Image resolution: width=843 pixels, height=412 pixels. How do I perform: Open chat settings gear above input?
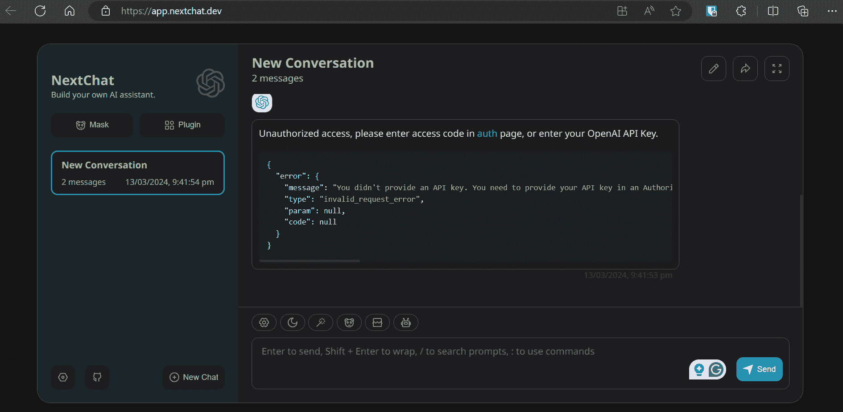click(264, 322)
